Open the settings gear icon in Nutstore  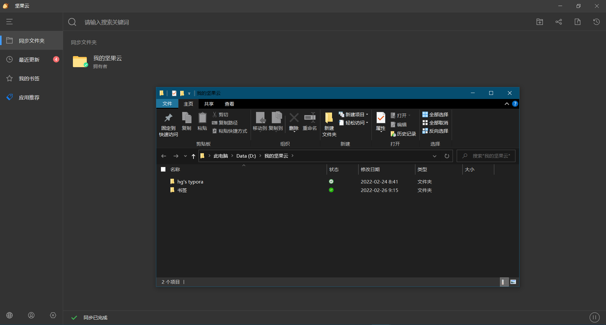(53, 315)
